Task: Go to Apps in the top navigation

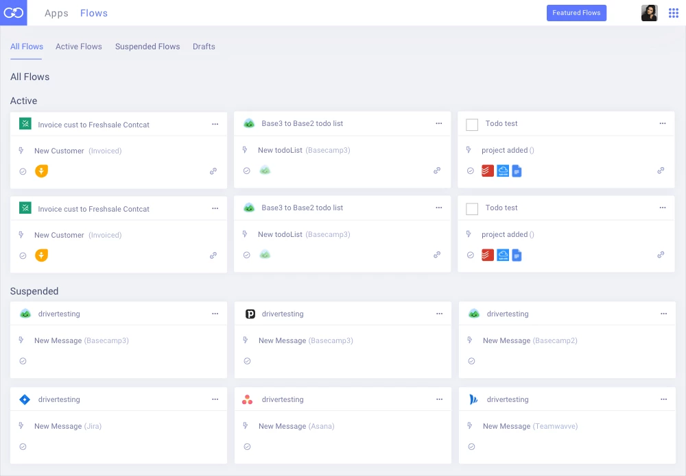Action: click(56, 13)
